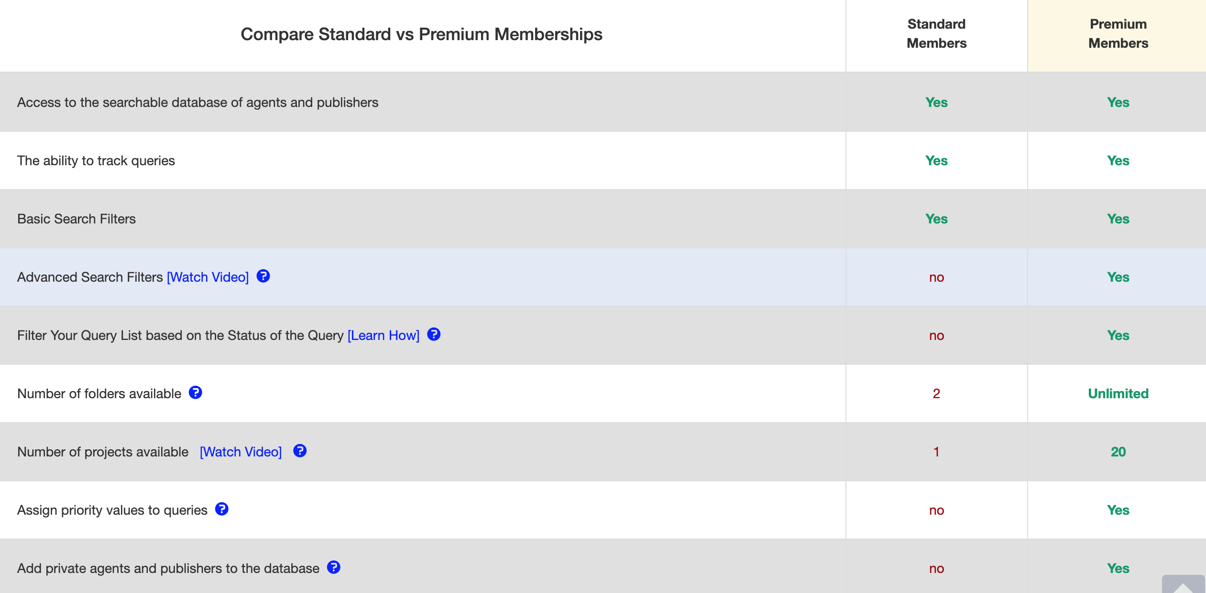Click help icon beside Filter Your Query List
The width and height of the screenshot is (1206, 593).
pyautogui.click(x=434, y=334)
